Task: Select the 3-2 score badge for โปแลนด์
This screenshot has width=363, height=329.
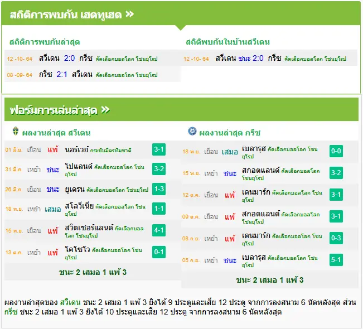Action: tap(159, 169)
